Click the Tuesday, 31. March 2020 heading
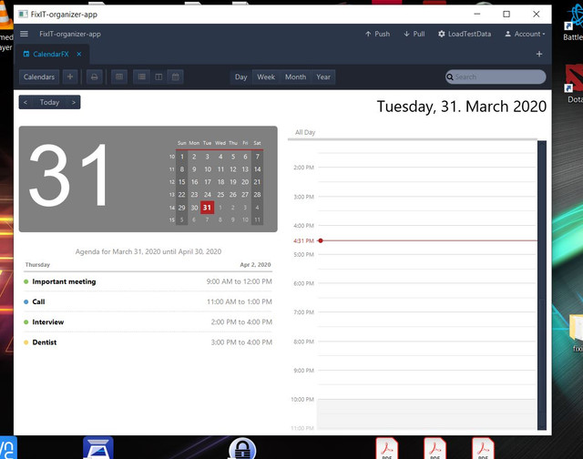This screenshot has width=583, height=459. 462,107
